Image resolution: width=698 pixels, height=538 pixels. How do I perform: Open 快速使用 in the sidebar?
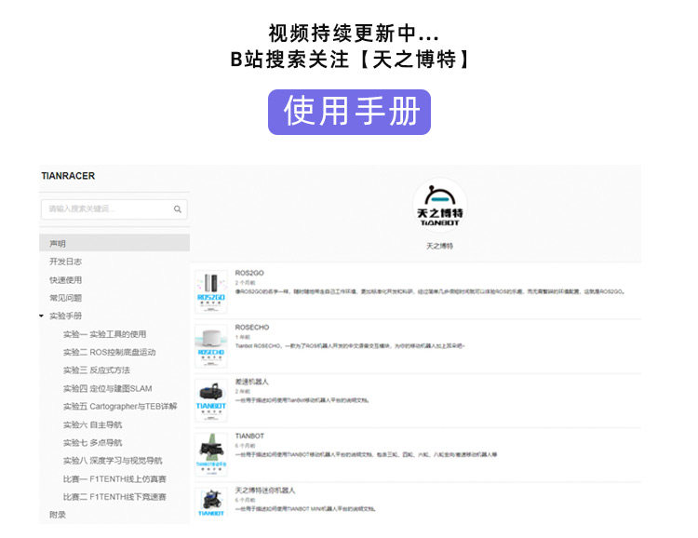(65, 279)
